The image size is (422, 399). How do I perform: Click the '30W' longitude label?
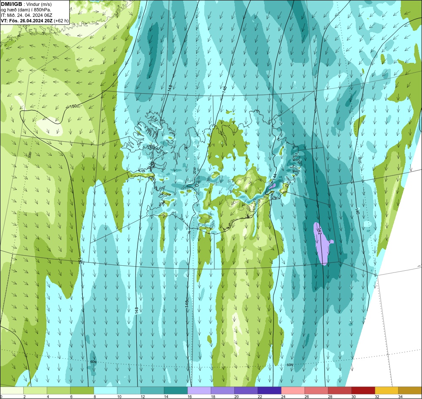pyautogui.click(x=30, y=155)
